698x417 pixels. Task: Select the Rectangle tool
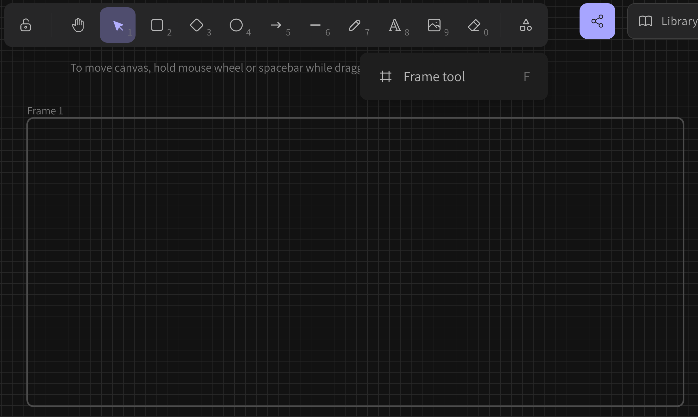click(157, 25)
